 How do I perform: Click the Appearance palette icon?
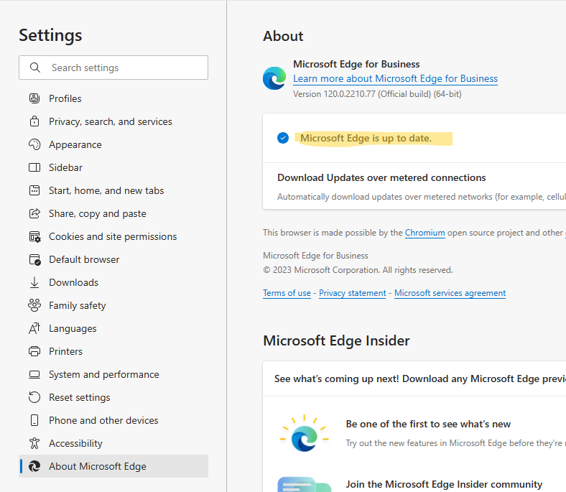34,144
